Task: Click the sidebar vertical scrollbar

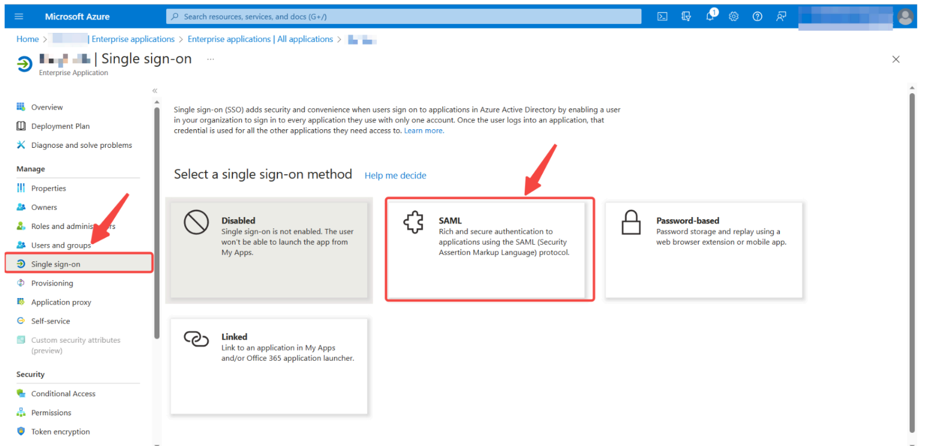Action: 157,222
